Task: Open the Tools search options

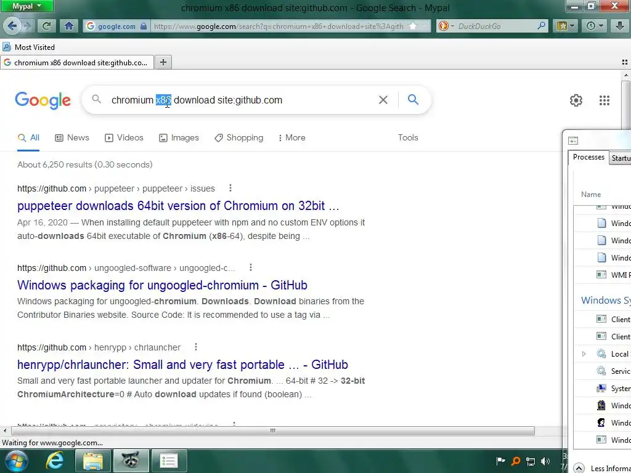Action: [x=408, y=137]
